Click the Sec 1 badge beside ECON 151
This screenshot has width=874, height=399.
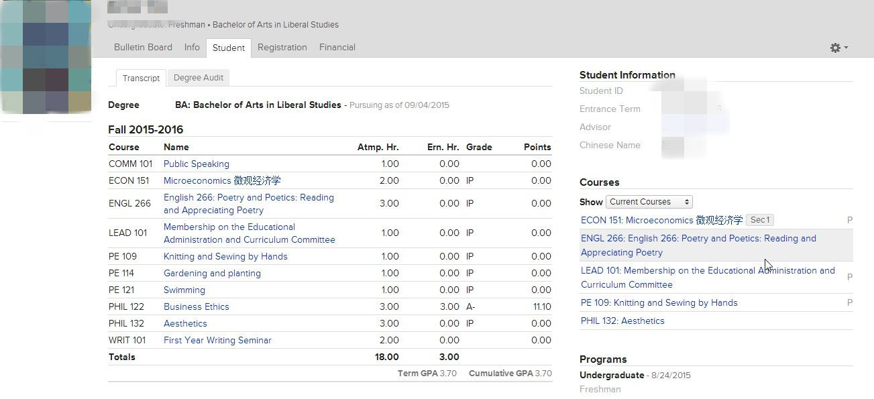pos(759,220)
